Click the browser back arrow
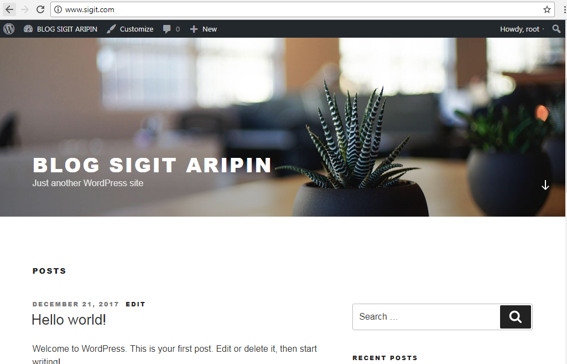567x364 pixels. tap(9, 9)
